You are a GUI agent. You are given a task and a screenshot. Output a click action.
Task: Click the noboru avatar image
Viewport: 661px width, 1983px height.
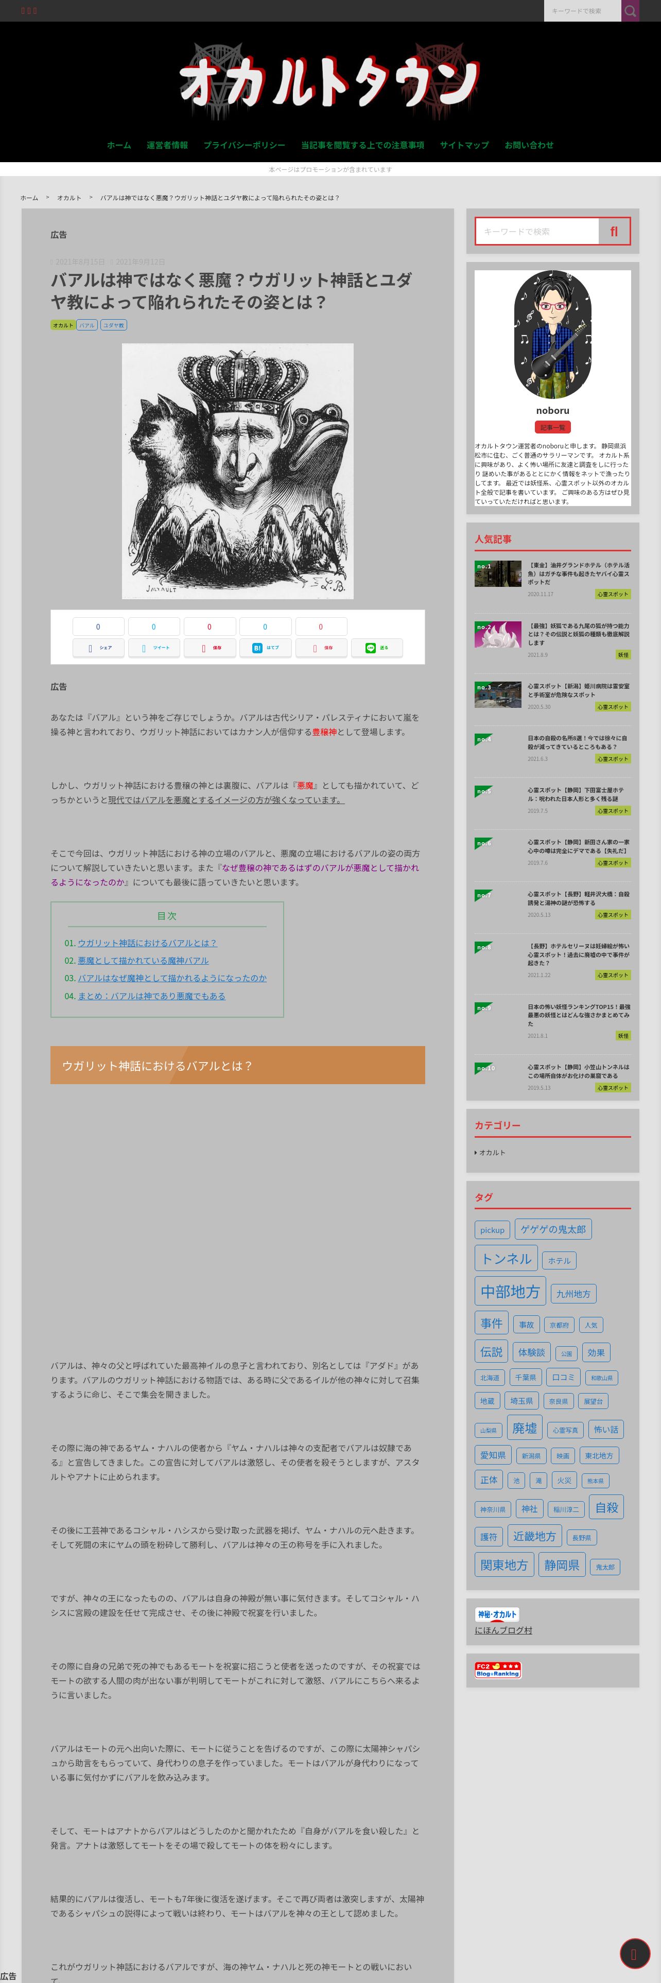coord(552,334)
